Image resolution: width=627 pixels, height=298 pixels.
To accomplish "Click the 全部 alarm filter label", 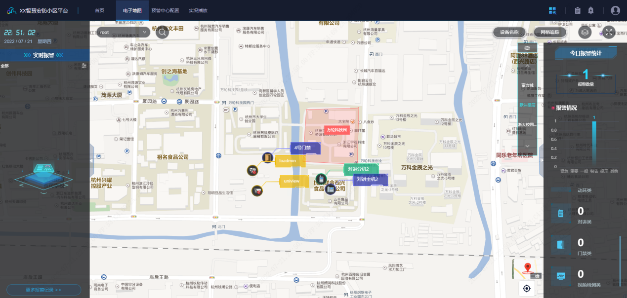I will [5, 66].
